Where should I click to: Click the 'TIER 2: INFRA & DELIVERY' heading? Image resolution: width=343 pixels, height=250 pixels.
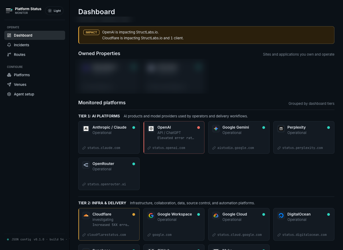(102, 203)
